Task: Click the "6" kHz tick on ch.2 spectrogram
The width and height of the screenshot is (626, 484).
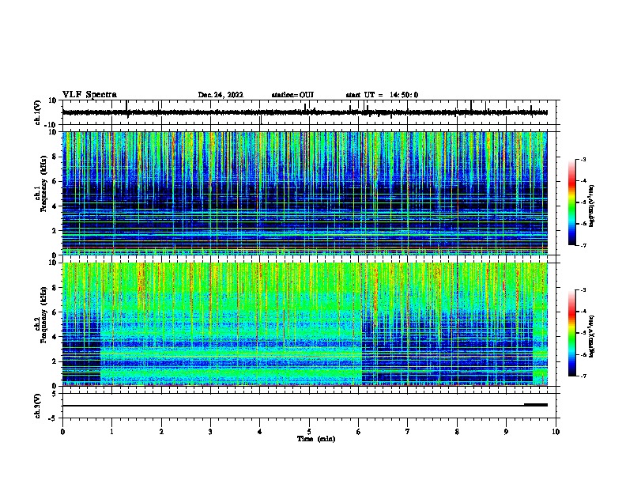Action: click(55, 312)
